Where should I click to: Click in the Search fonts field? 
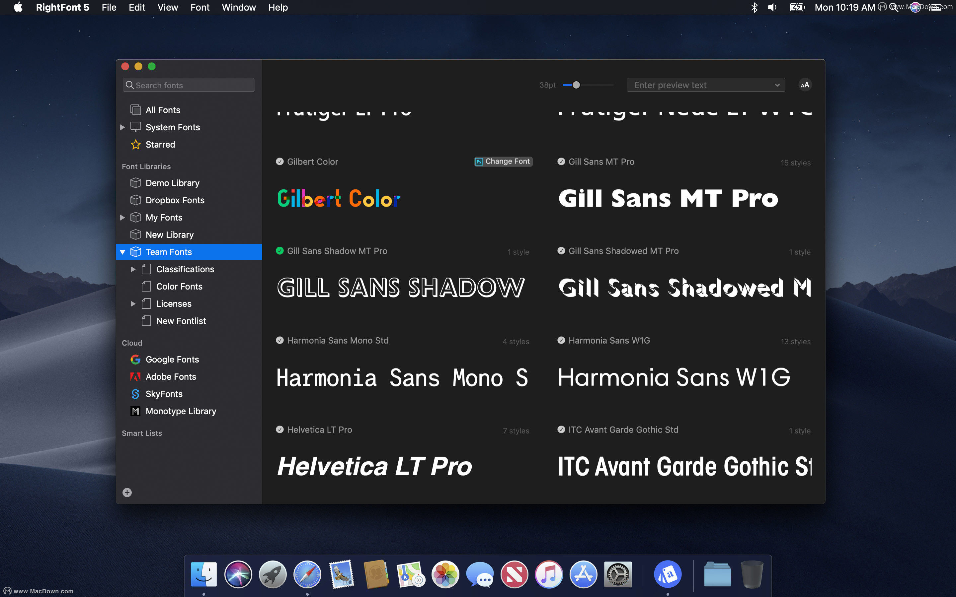point(189,85)
